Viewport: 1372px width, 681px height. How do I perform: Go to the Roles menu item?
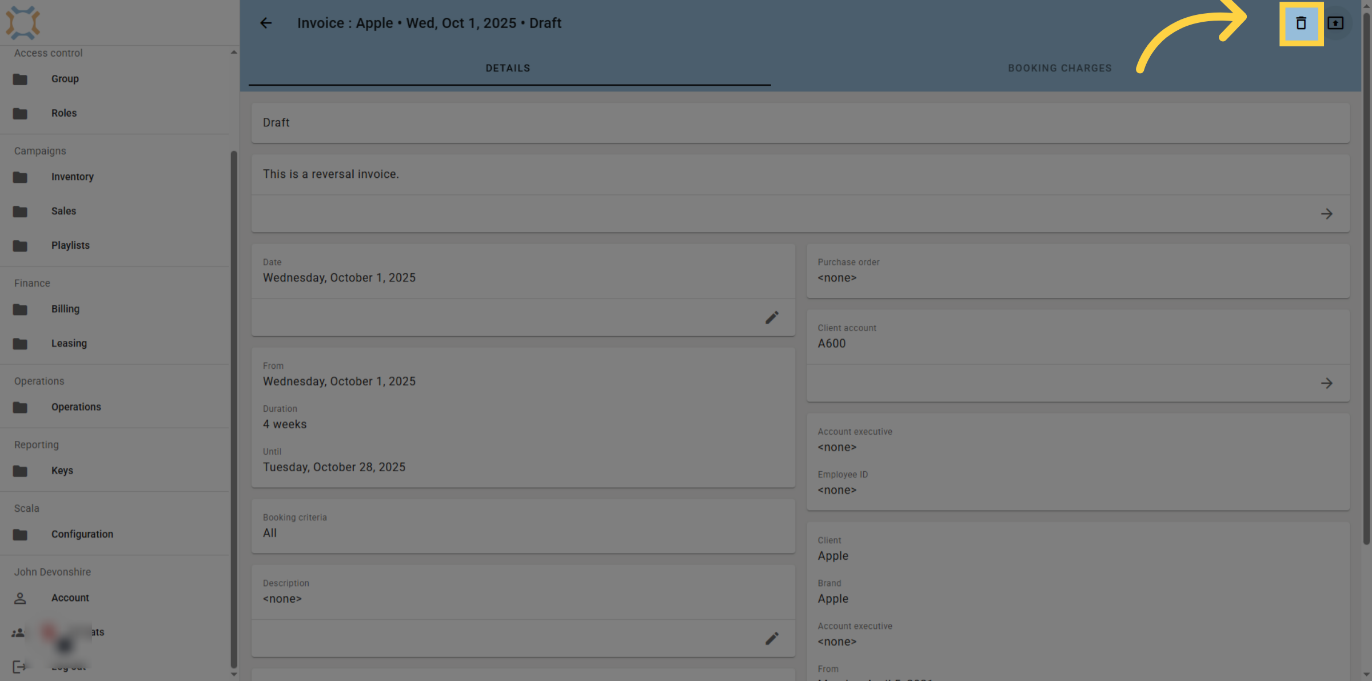pyautogui.click(x=64, y=113)
